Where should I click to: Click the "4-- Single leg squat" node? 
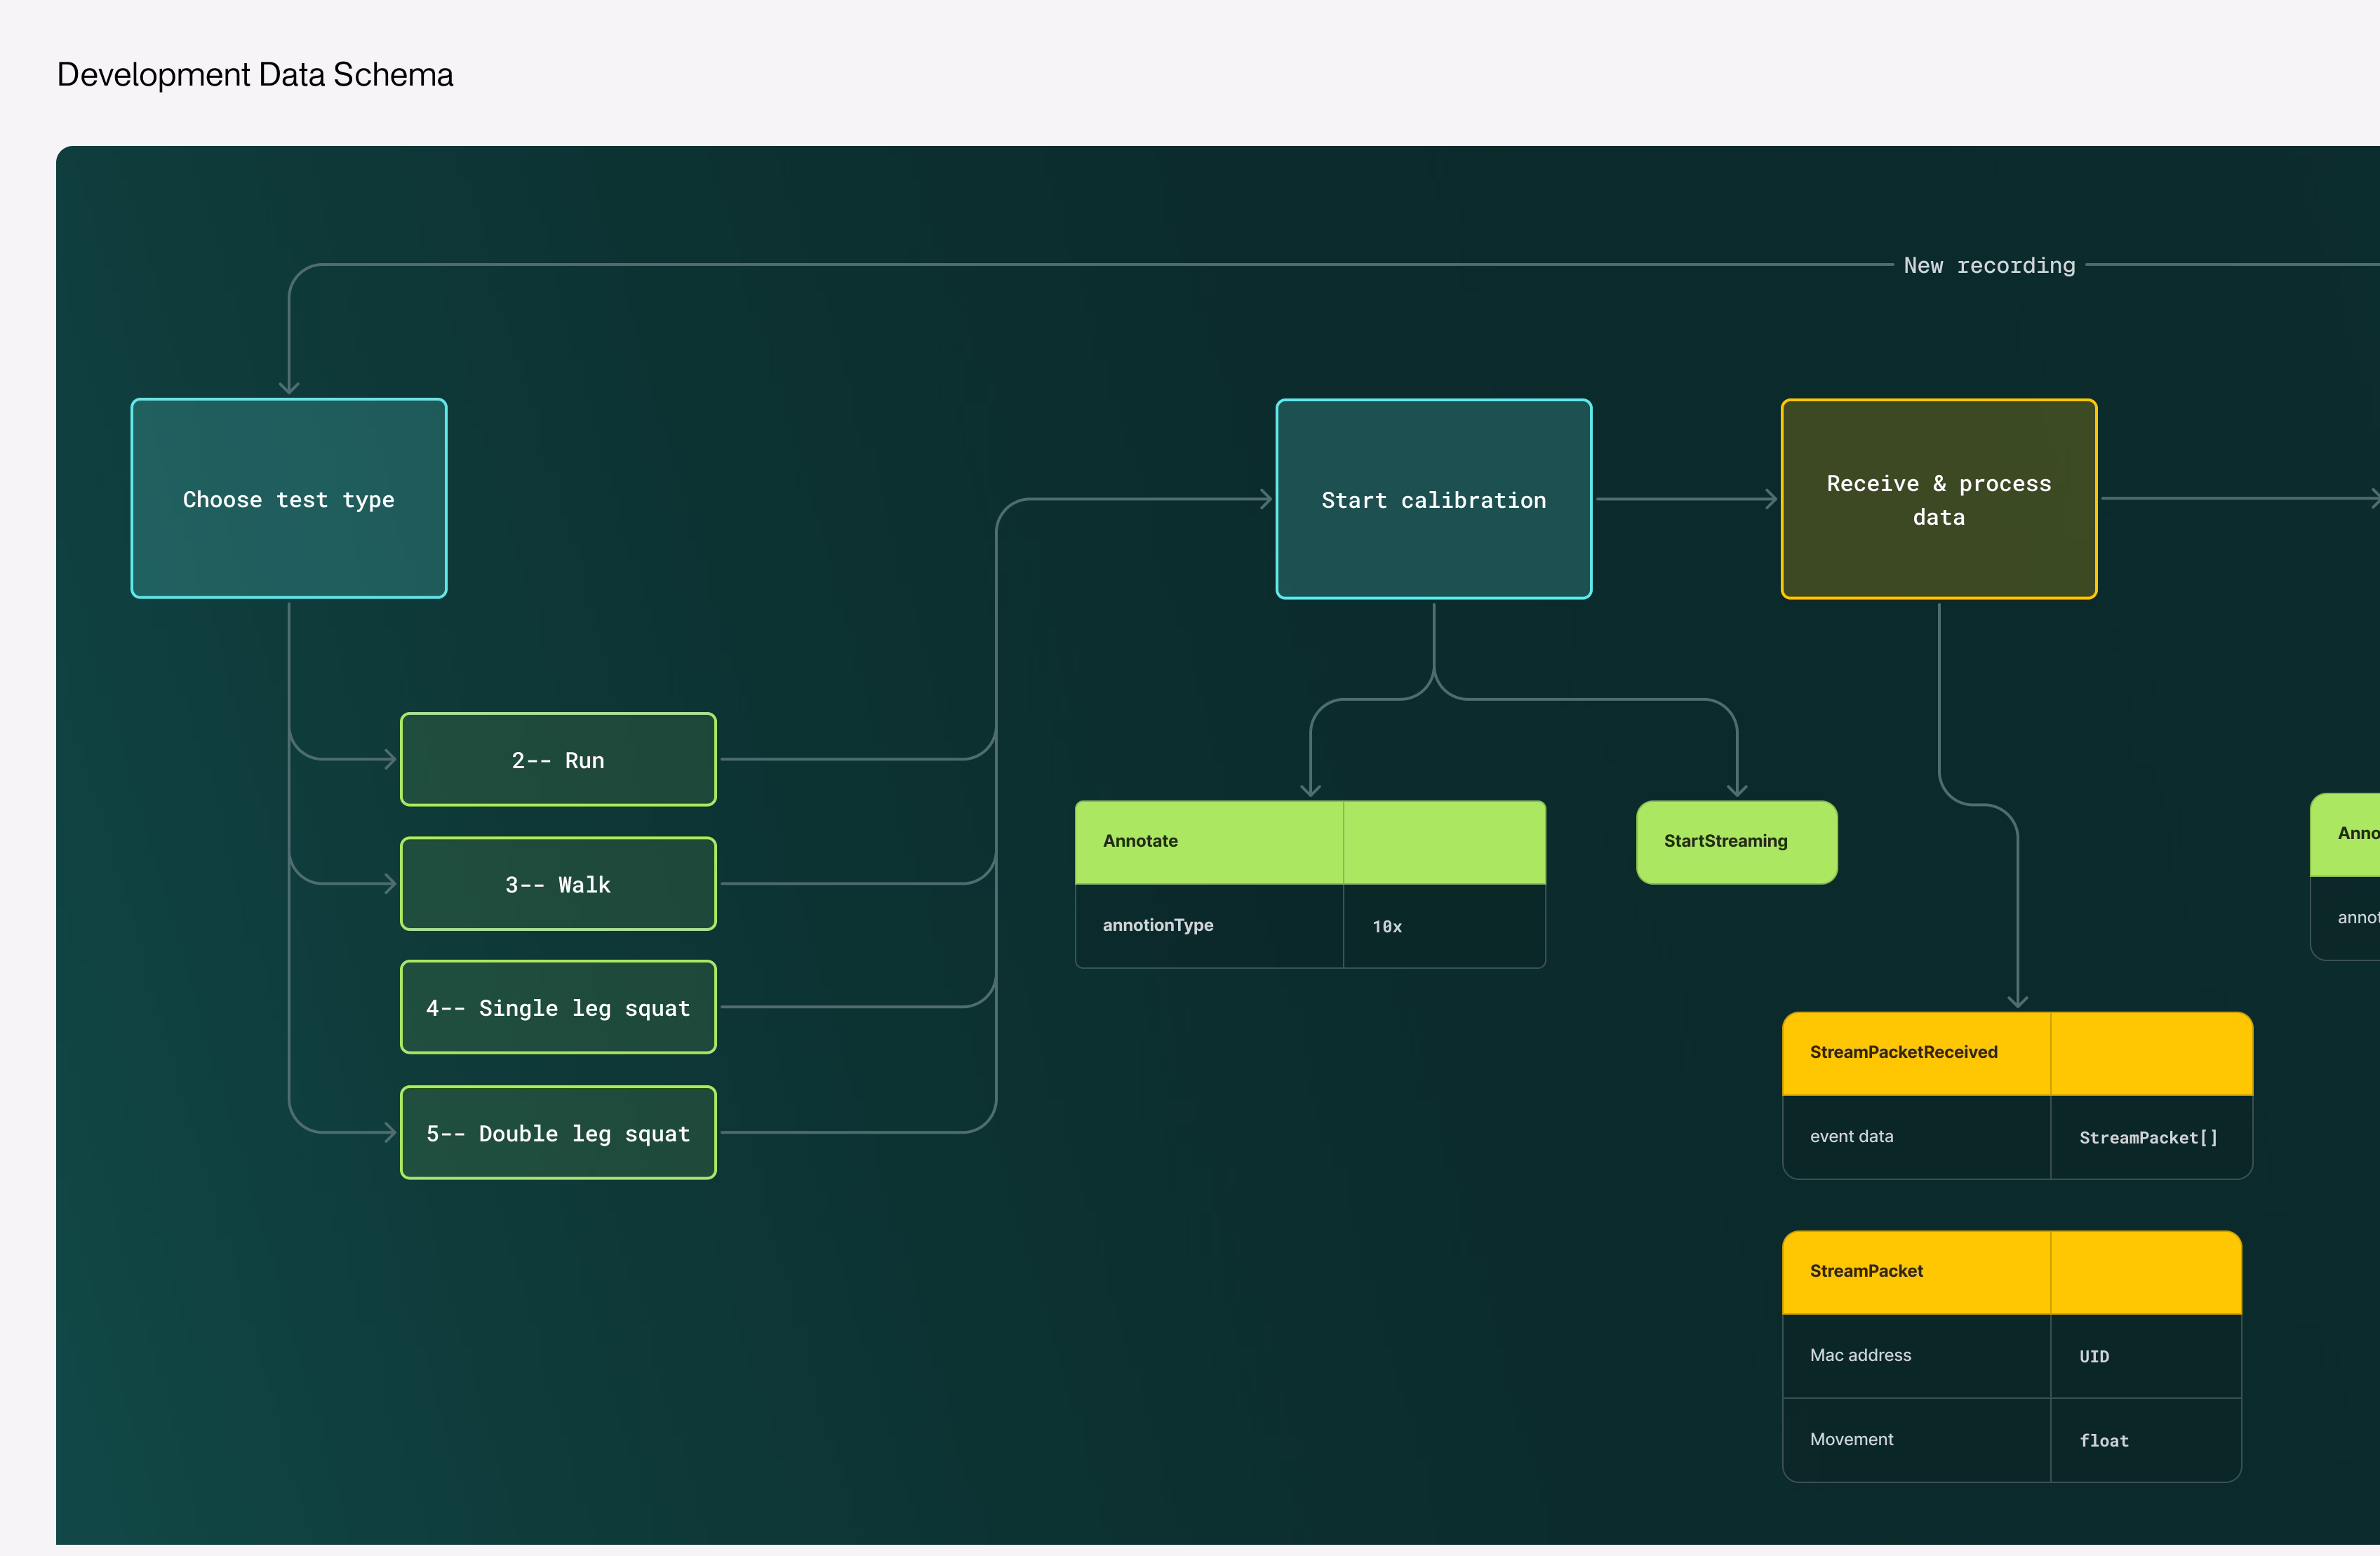click(557, 1008)
